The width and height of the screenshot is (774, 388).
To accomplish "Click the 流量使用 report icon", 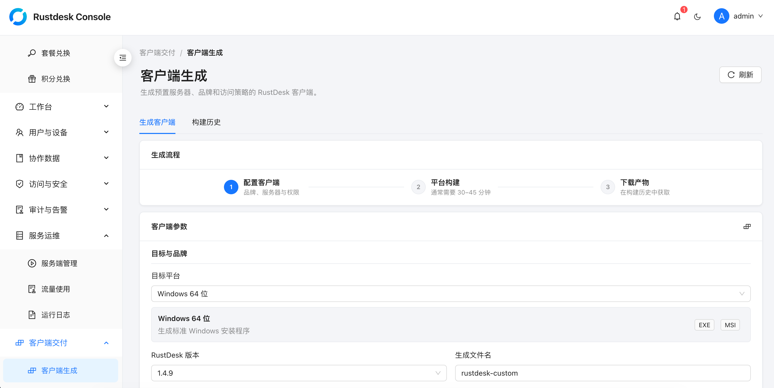I will point(32,289).
